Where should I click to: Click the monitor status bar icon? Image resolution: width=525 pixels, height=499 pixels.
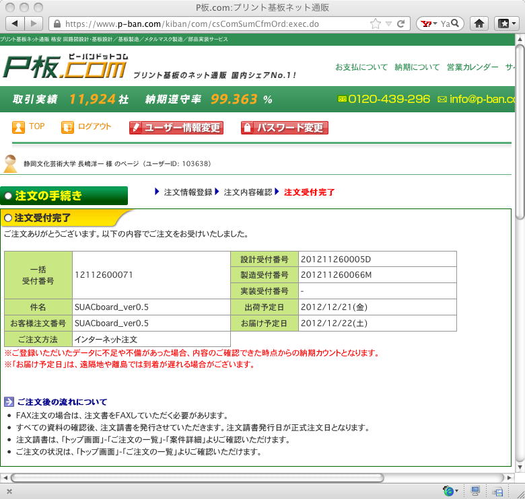475,491
